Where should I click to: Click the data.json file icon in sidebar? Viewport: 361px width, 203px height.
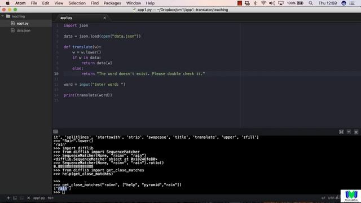12,30
